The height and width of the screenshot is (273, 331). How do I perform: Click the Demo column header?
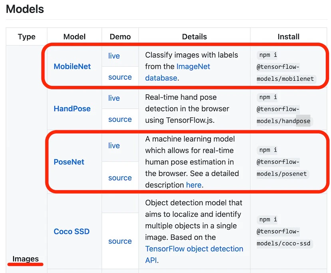click(120, 36)
